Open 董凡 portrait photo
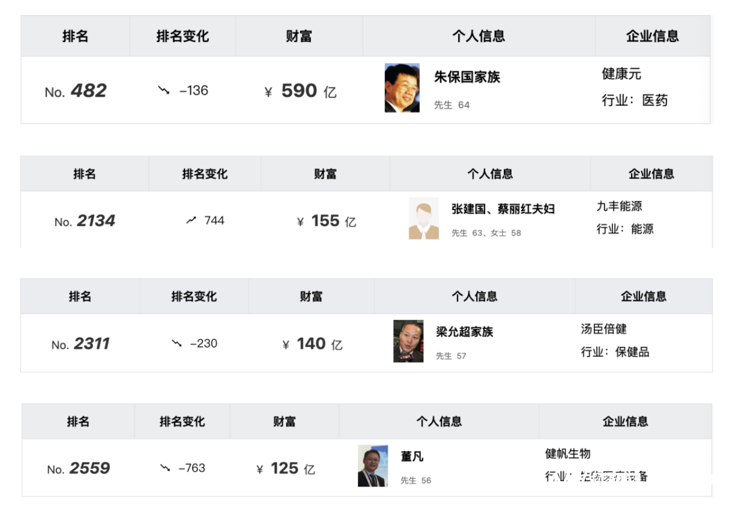Image resolution: width=729 pixels, height=515 pixels. click(373, 466)
